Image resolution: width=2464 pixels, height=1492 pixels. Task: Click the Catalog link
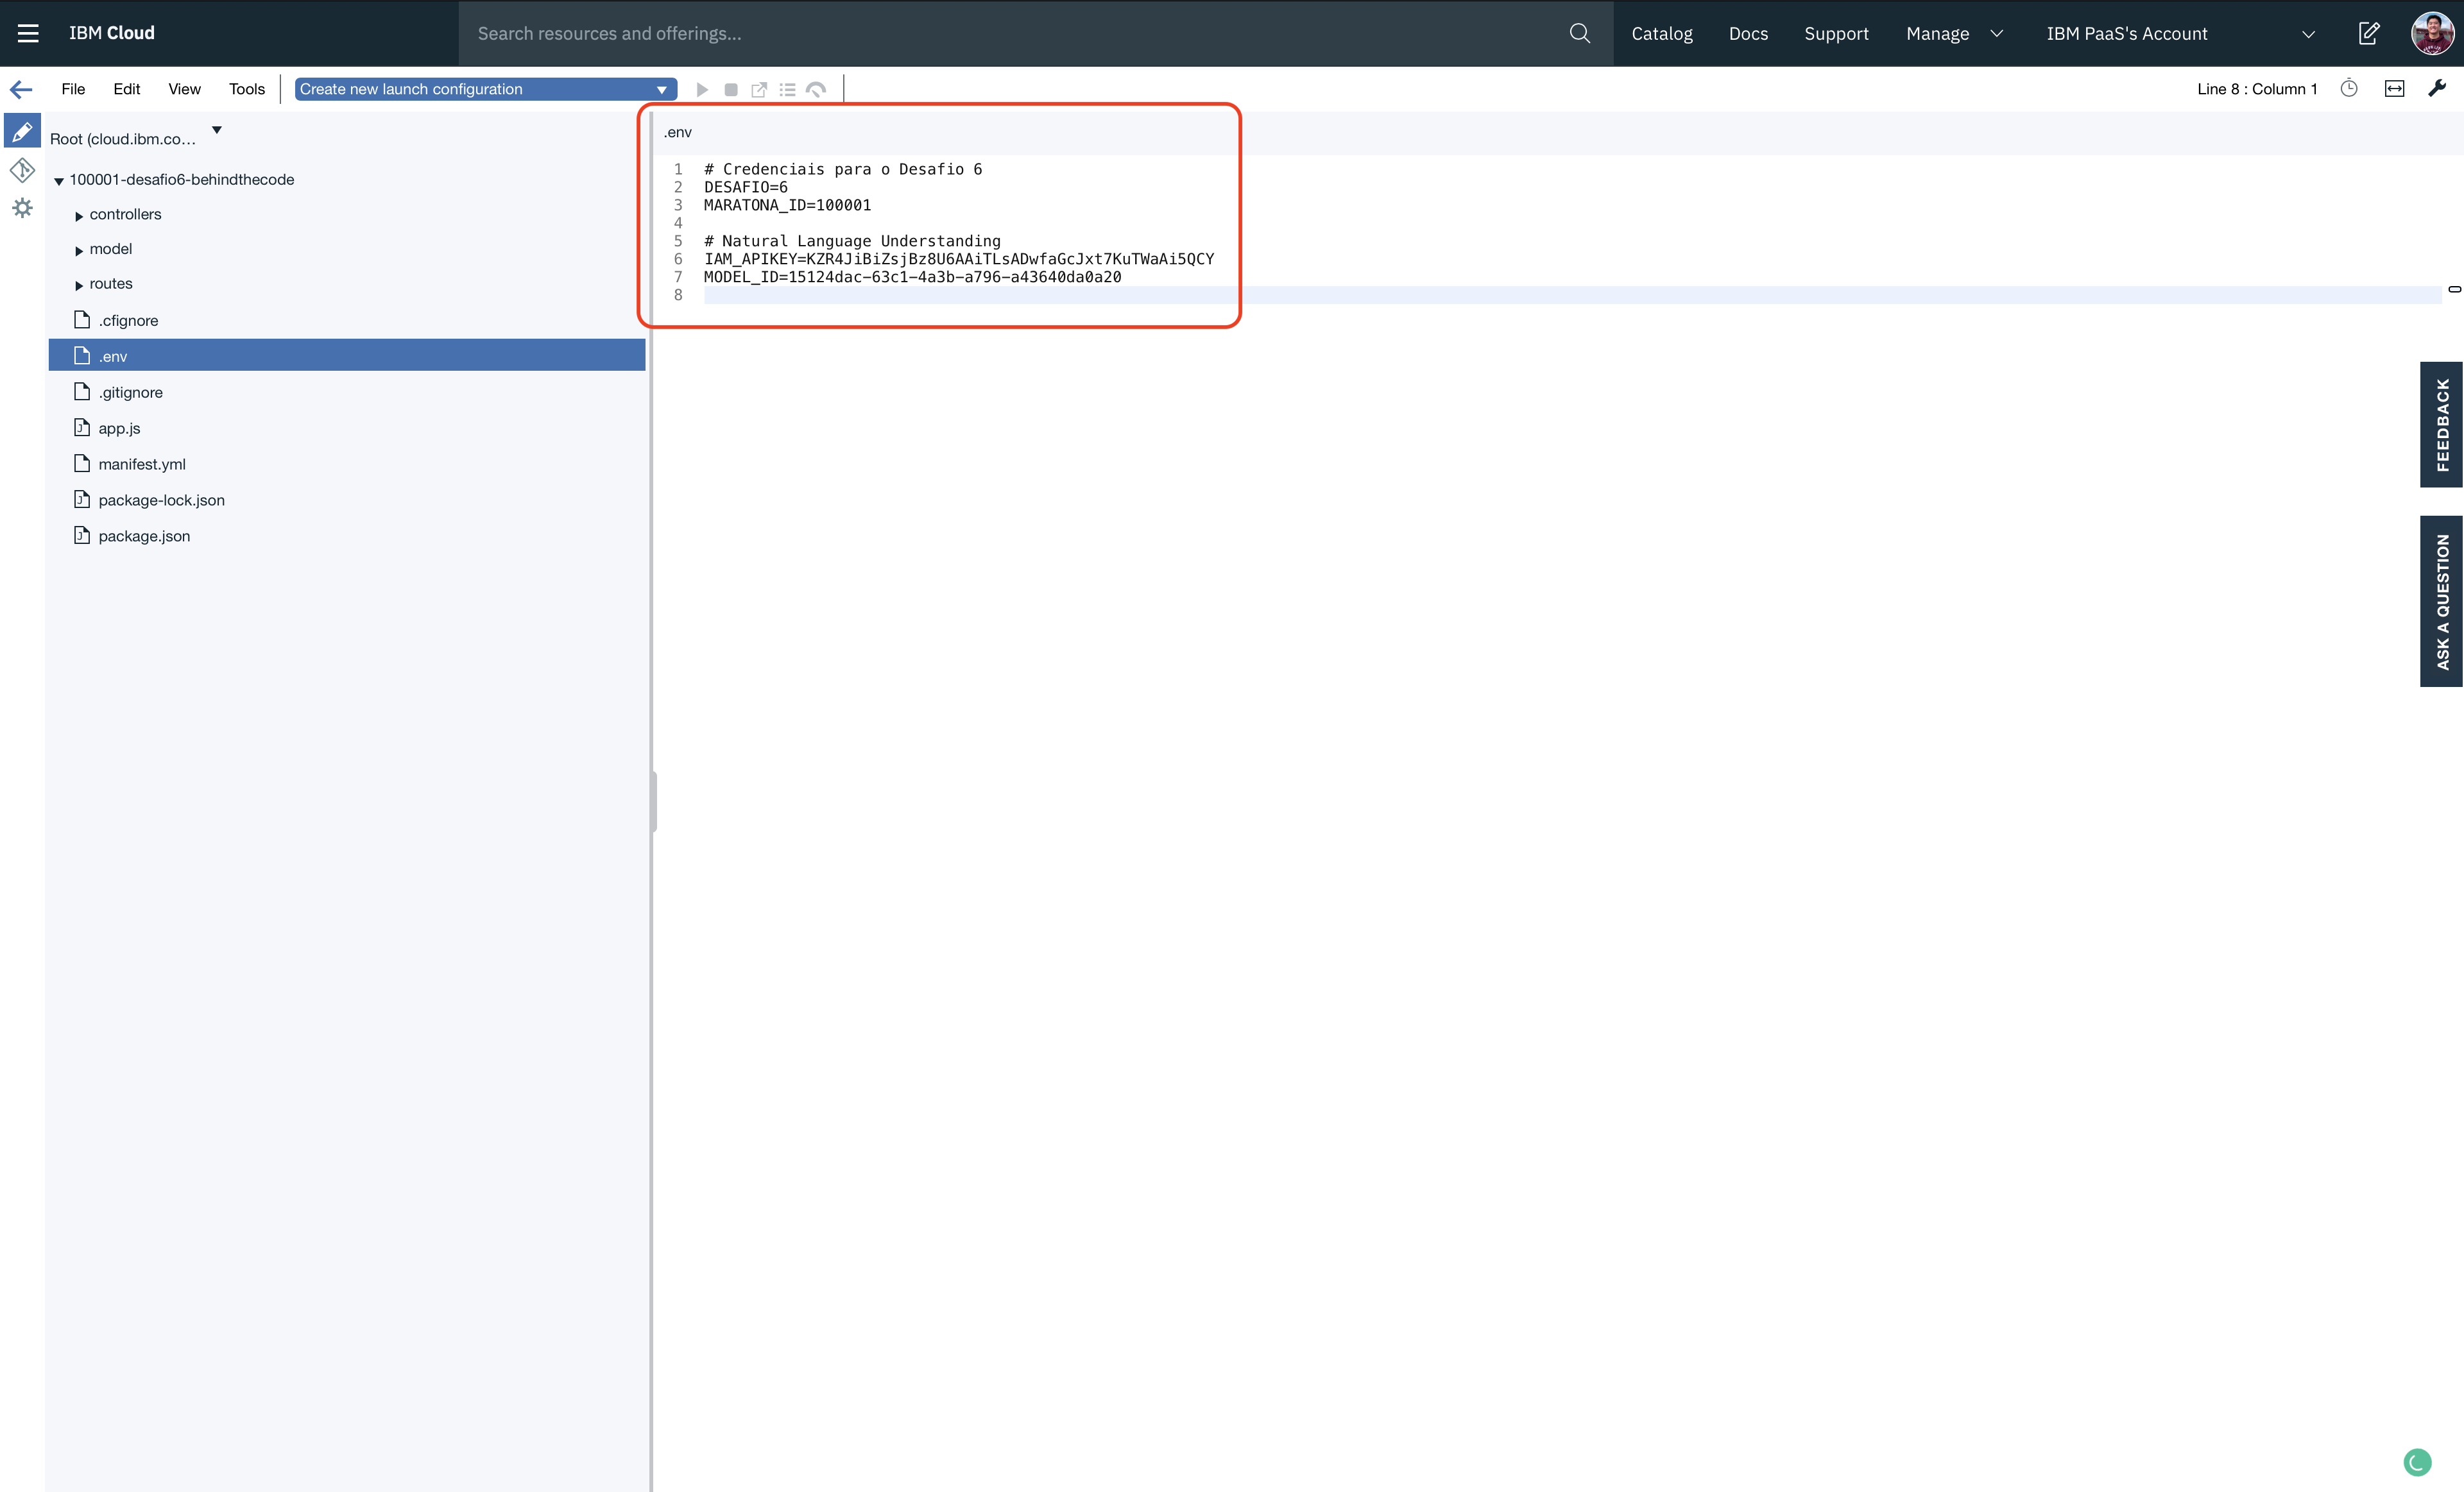(x=1661, y=33)
